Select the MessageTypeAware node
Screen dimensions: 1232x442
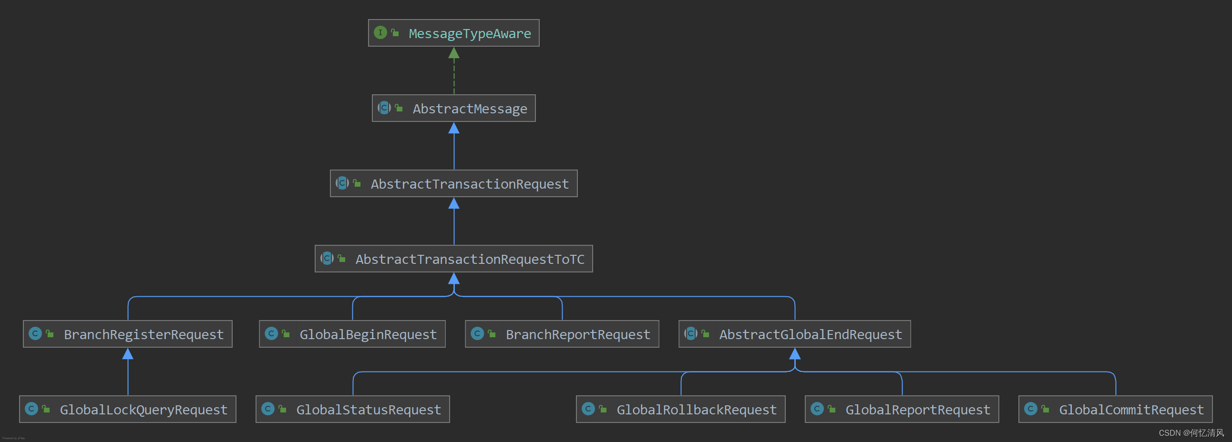pyautogui.click(x=453, y=33)
